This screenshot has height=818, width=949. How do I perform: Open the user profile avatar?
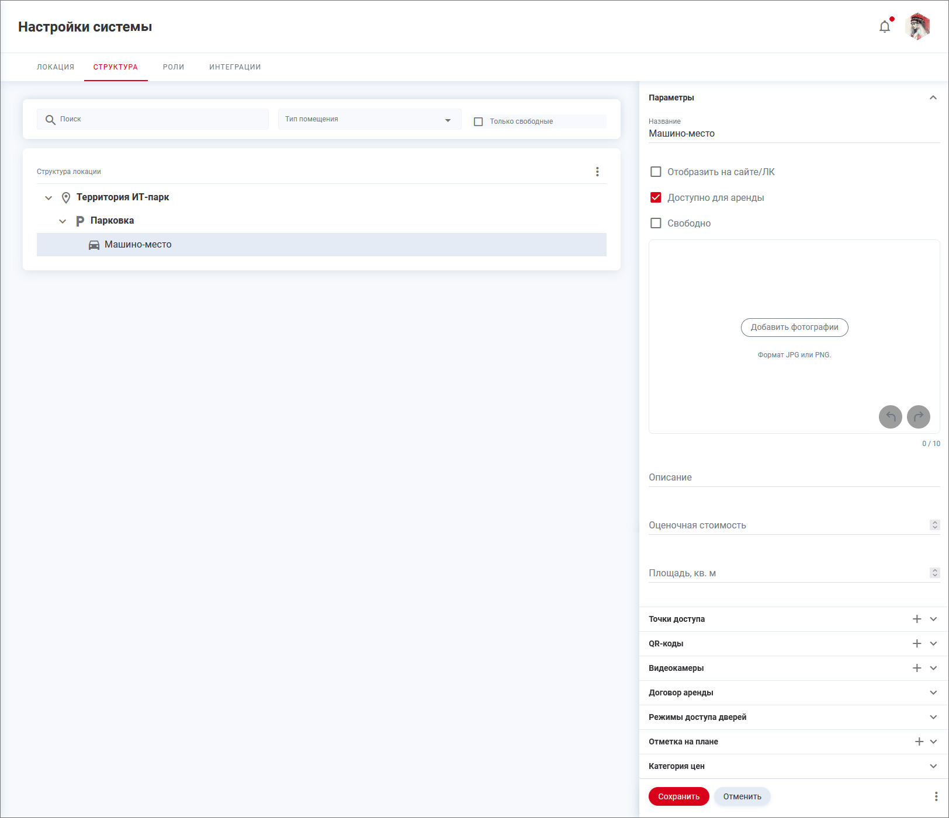(917, 27)
